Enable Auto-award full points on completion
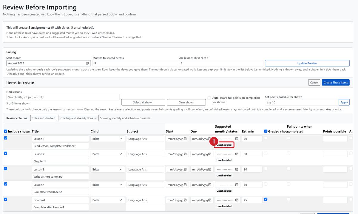The height and width of the screenshot is (214, 358). tap(209, 98)
